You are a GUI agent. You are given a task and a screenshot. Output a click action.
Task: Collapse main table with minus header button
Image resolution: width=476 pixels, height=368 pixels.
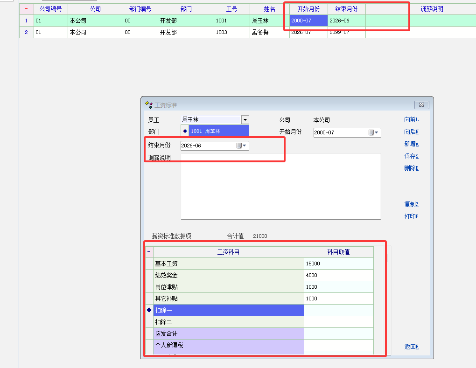(x=27, y=9)
